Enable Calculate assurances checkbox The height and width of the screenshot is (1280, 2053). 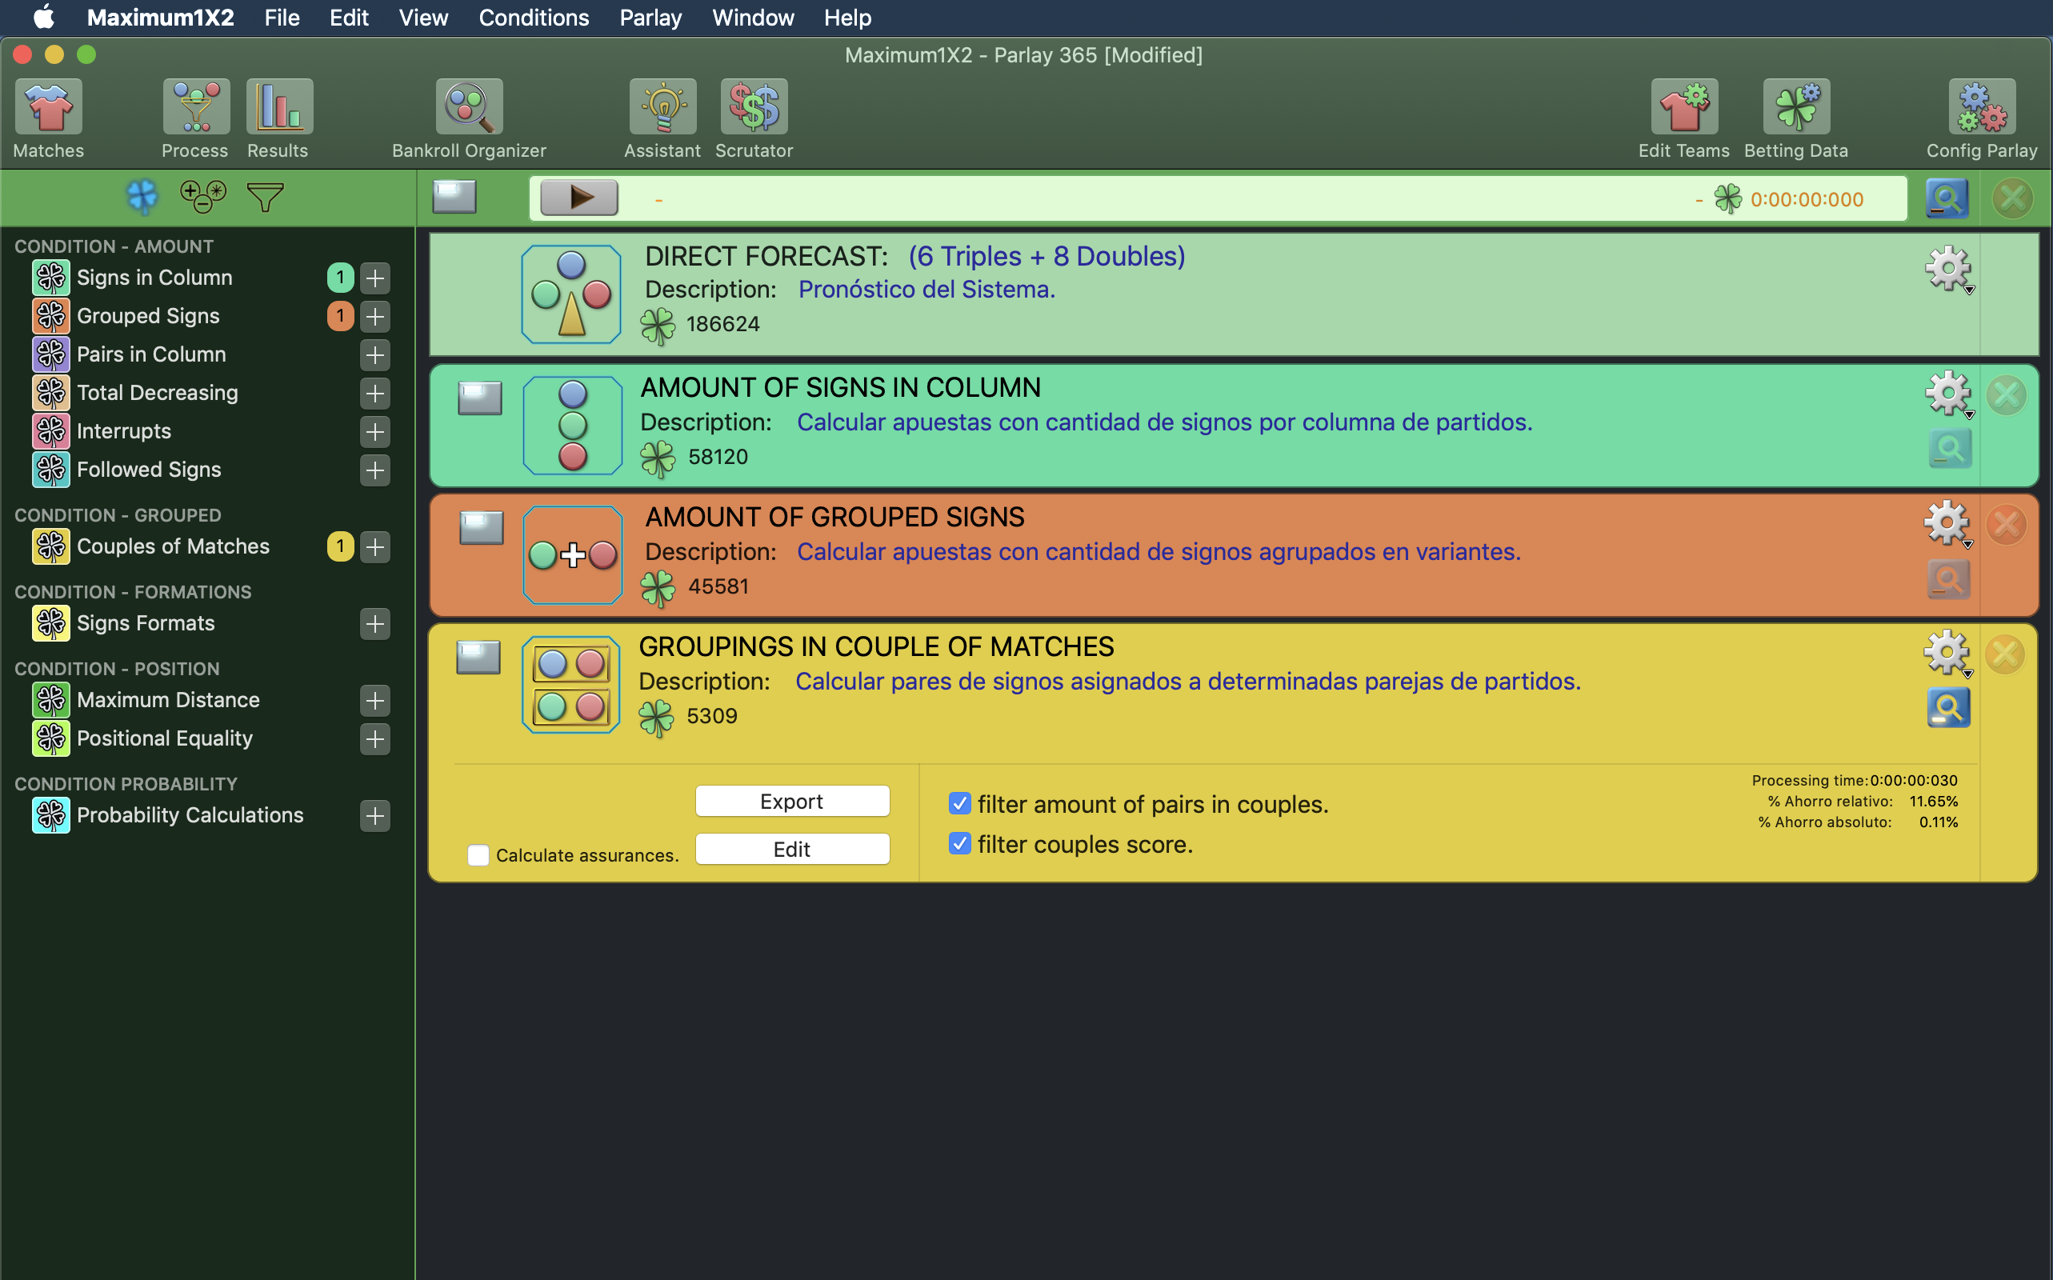[478, 855]
